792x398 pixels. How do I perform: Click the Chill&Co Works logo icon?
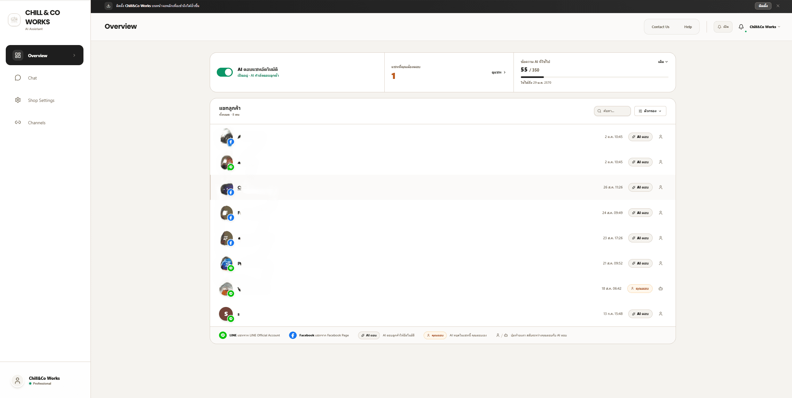(14, 20)
